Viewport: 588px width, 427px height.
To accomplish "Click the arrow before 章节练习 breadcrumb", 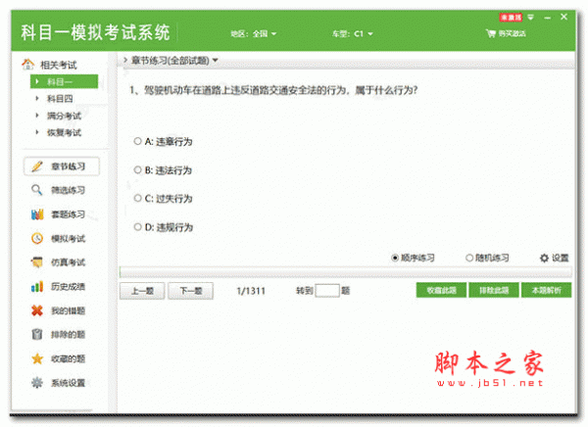I will (125, 60).
